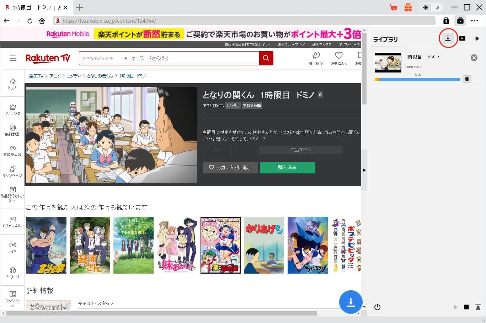The height and width of the screenshot is (323, 486).
Task: Open 購入履歴 purchase history
Action: pos(316,59)
